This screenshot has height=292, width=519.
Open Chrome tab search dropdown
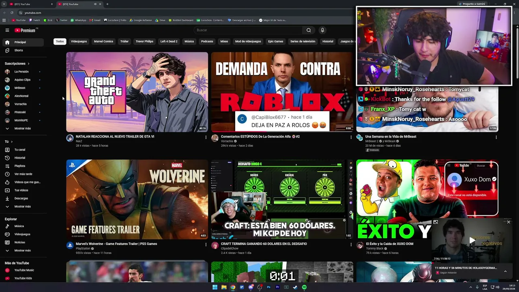(x=4, y=4)
